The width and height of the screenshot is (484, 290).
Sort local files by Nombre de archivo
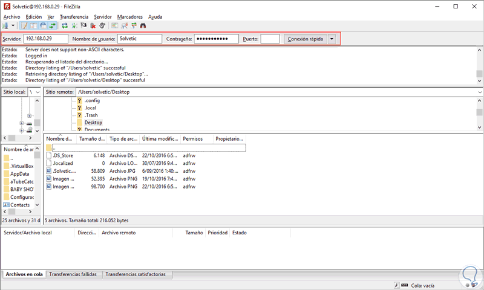pyautogui.click(x=19, y=149)
